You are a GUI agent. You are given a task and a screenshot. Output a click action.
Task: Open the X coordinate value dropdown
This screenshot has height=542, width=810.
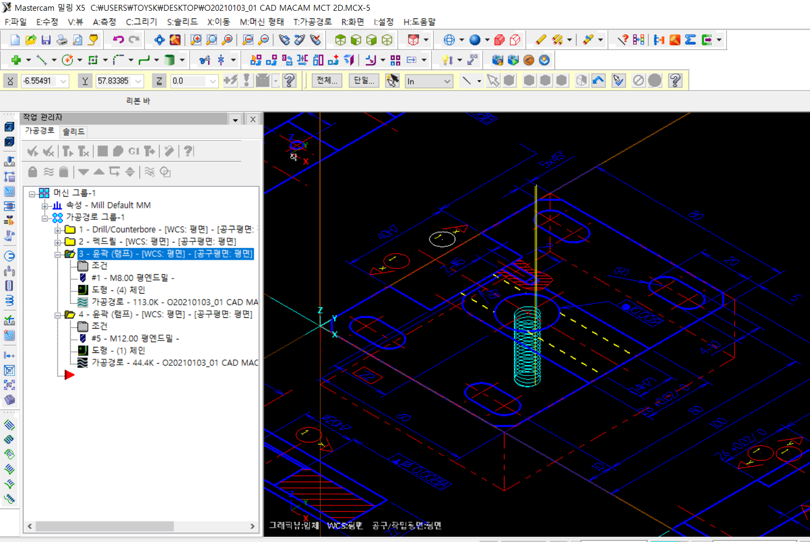[x=64, y=81]
